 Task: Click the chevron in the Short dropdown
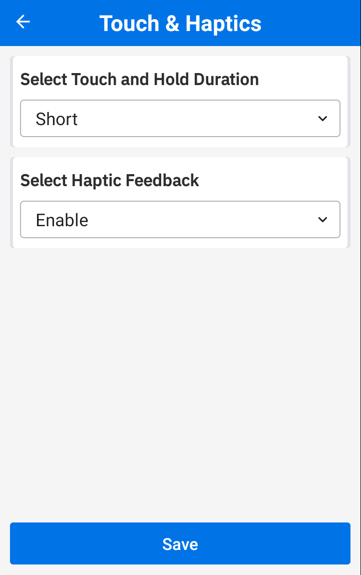coord(322,119)
